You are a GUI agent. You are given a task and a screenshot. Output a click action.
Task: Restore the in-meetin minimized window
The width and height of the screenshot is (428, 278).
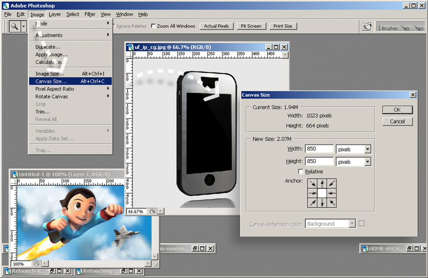(x=195, y=249)
